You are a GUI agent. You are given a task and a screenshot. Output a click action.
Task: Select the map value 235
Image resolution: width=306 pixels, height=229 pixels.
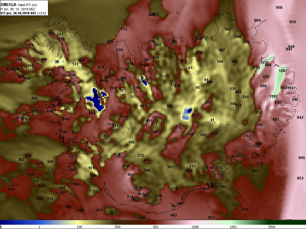(x=233, y=89)
